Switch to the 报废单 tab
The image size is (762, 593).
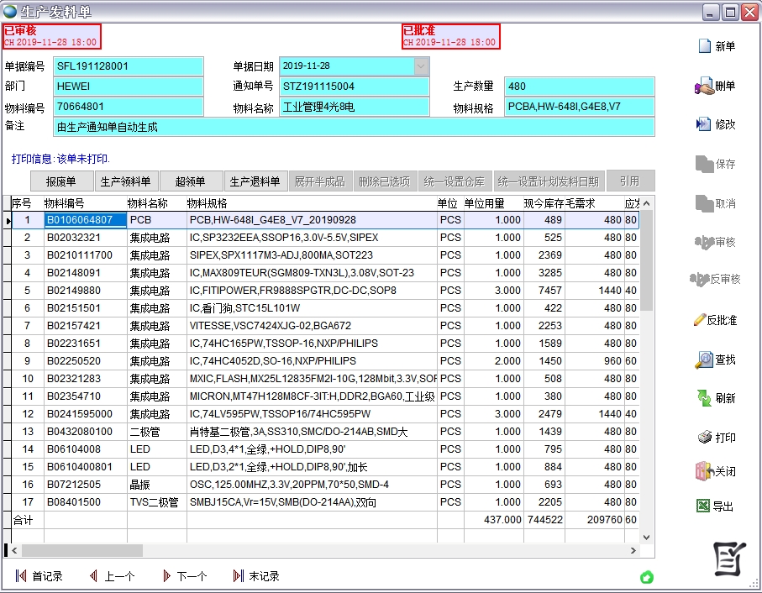[60, 181]
